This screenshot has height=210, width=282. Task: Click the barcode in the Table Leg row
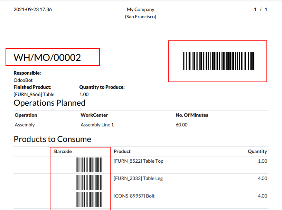(90, 182)
